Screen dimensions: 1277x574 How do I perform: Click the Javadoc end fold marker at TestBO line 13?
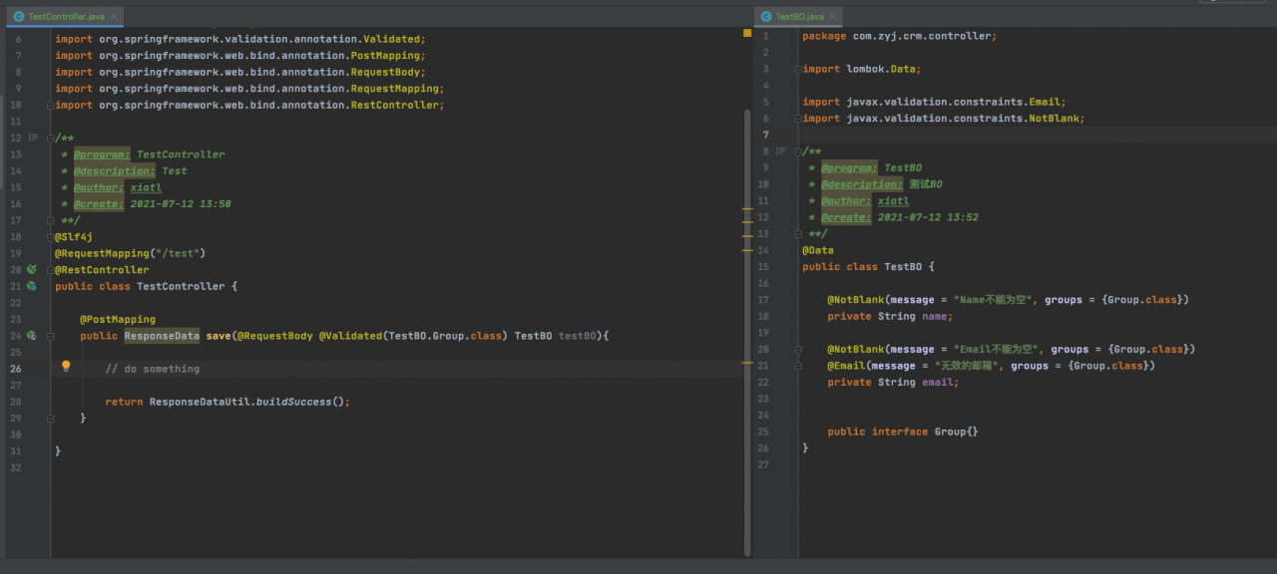pos(798,234)
